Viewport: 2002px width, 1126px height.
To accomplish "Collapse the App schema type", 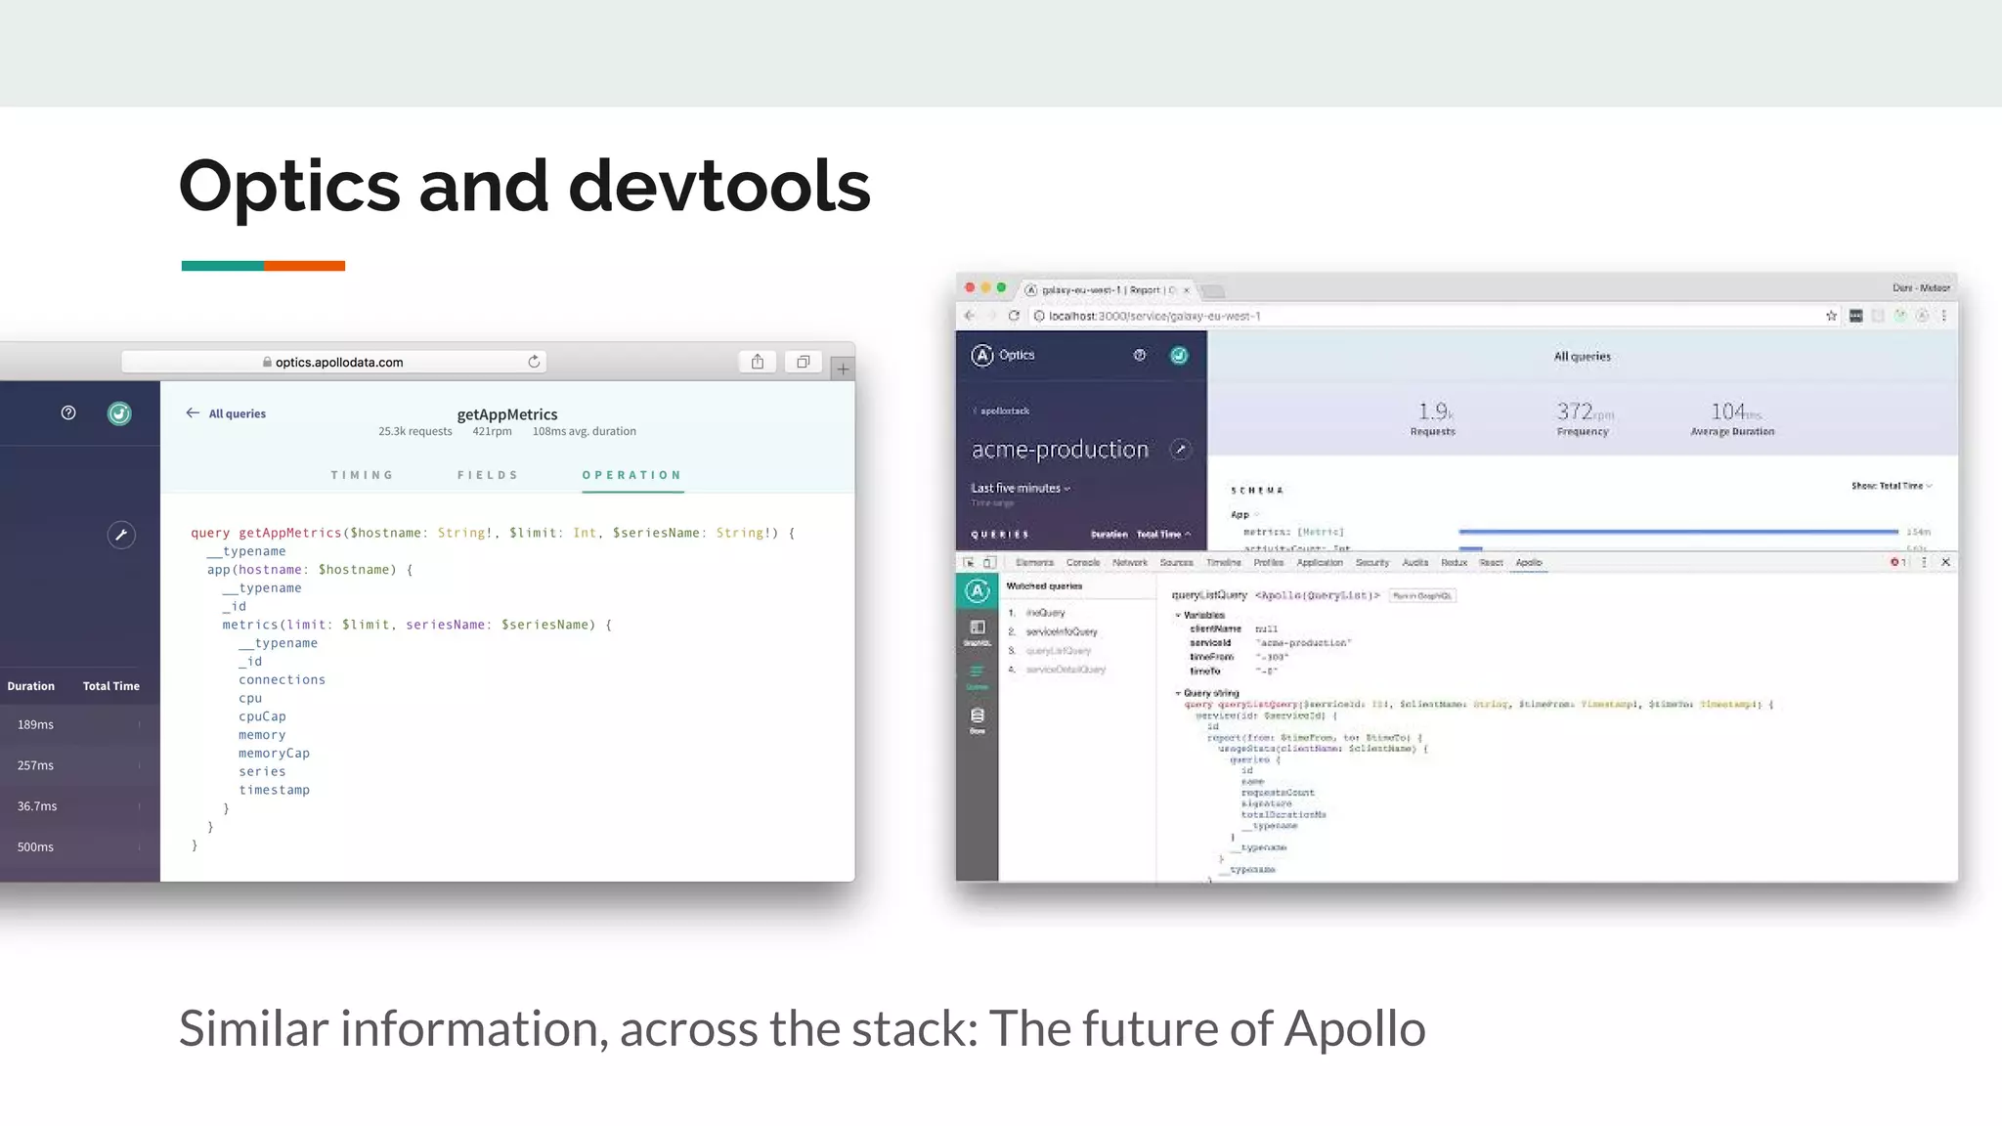I will [1245, 514].
